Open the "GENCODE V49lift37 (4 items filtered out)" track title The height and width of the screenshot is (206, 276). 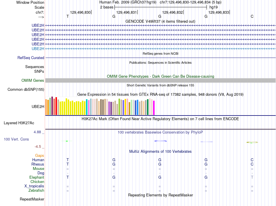160,22
